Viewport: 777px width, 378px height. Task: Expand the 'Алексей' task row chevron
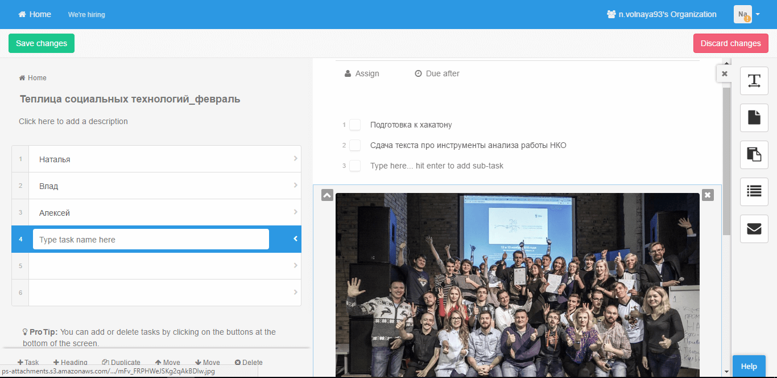coord(295,212)
